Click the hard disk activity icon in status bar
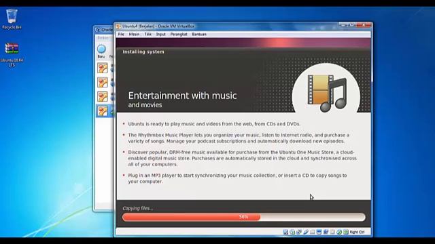Viewport: 435px width, 244px height. pyautogui.click(x=285, y=232)
